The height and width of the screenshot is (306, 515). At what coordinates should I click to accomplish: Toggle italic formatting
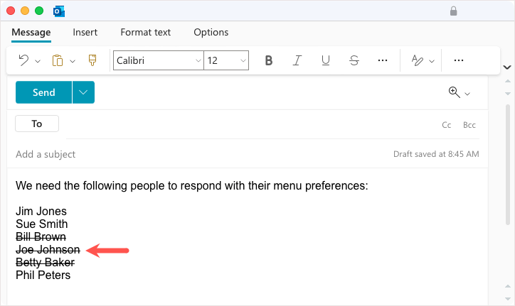coord(297,61)
